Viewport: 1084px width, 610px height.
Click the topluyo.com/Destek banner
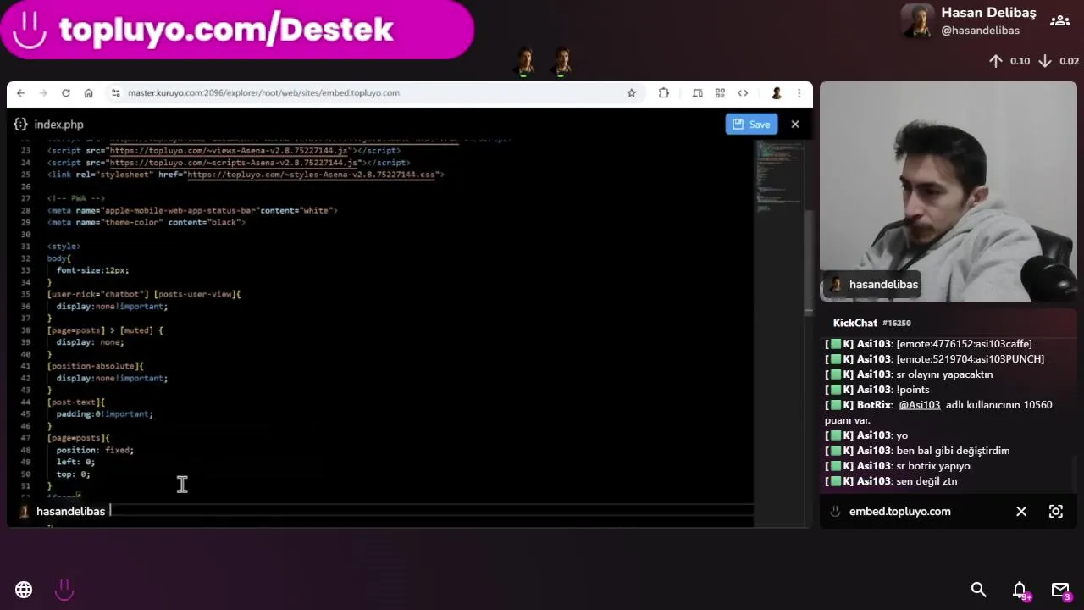(237, 30)
